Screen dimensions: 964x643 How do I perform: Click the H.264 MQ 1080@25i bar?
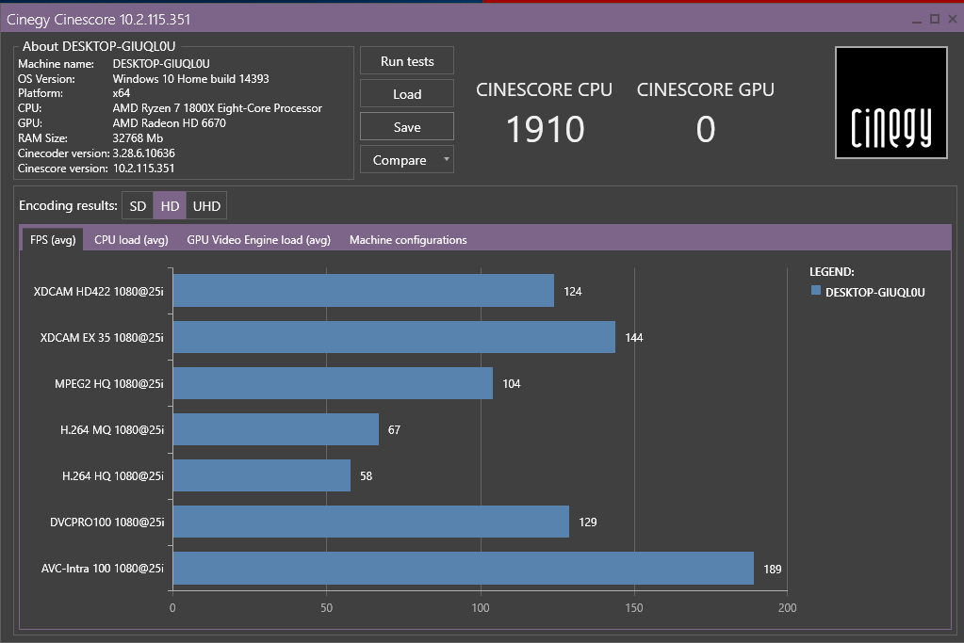pos(276,429)
